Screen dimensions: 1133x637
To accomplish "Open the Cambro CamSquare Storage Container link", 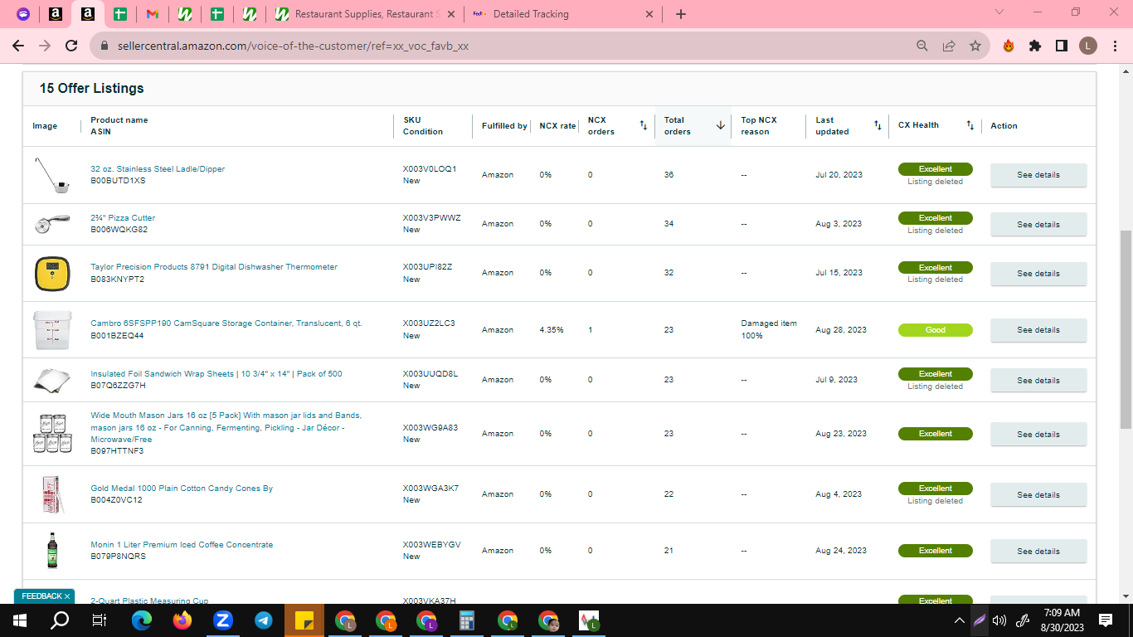I will pyautogui.click(x=226, y=323).
